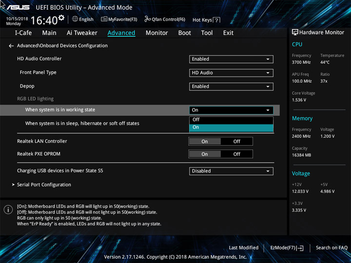Choose On in the open dropdown list
351x263 pixels.
[231, 127]
